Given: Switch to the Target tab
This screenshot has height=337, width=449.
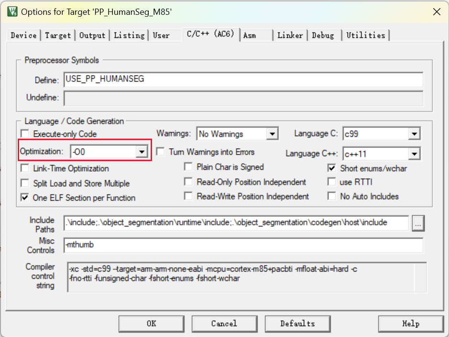Looking at the screenshot, I should 57,35.
